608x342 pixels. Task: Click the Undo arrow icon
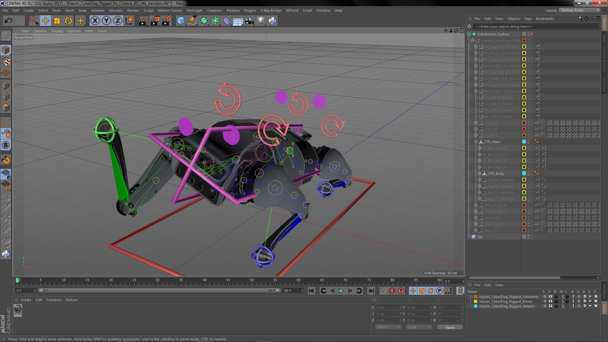[8, 21]
